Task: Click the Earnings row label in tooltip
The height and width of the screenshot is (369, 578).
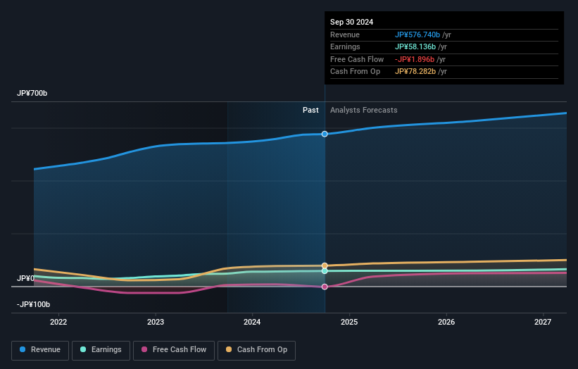Action: [345, 46]
